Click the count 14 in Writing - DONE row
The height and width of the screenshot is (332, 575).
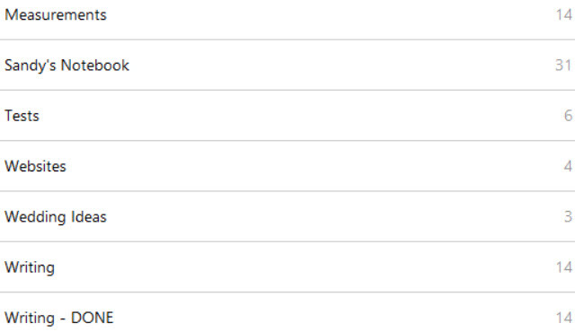(x=564, y=318)
